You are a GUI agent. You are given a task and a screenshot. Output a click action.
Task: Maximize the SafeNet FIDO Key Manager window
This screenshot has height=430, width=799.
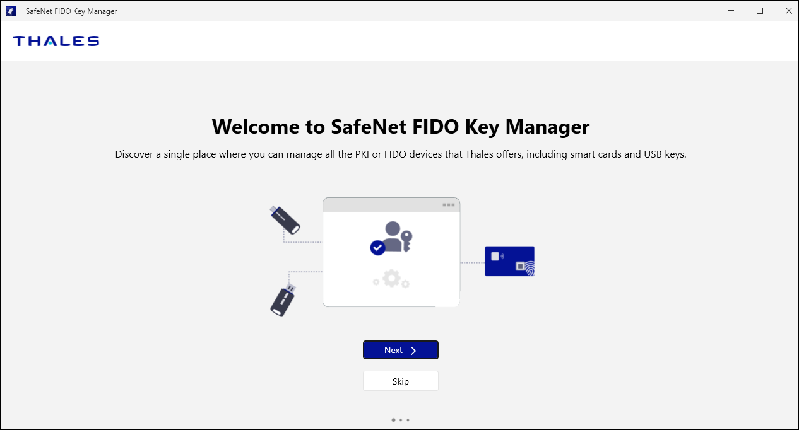pyautogui.click(x=760, y=11)
